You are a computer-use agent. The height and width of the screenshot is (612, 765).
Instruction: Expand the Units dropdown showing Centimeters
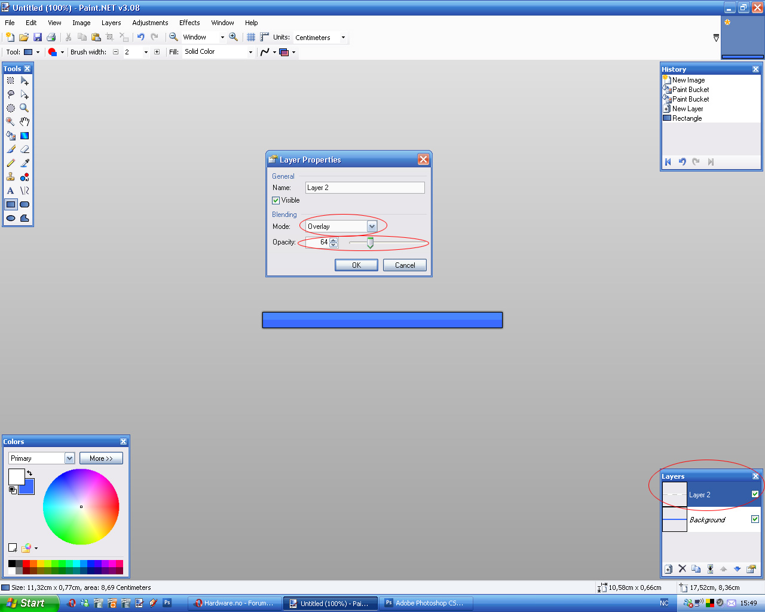tap(343, 38)
